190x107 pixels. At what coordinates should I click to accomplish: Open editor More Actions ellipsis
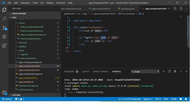pos(186,9)
